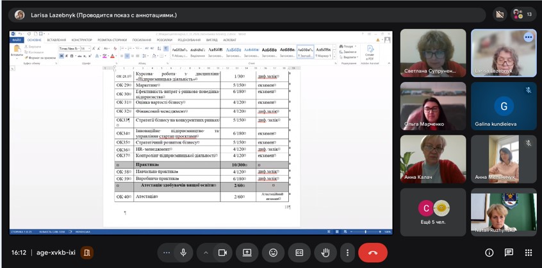The height and width of the screenshot is (268, 542).
Task: Switch to the ВИГЛЯД ribbon tab
Action: (211, 40)
